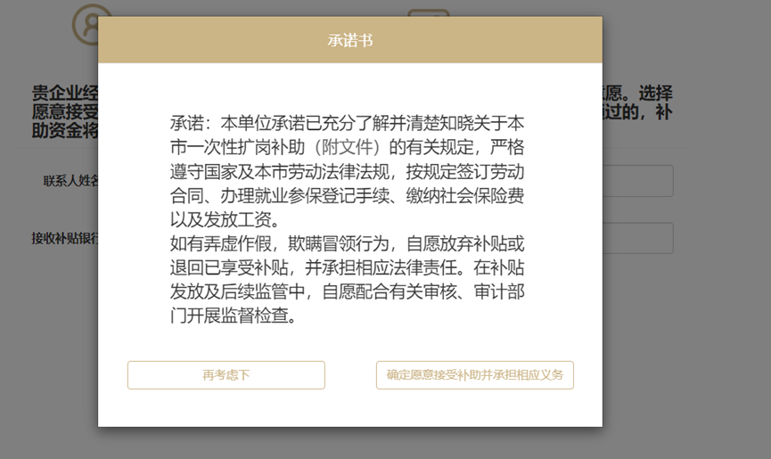Click the 再考虑下 button
The image size is (771, 459).
[226, 375]
